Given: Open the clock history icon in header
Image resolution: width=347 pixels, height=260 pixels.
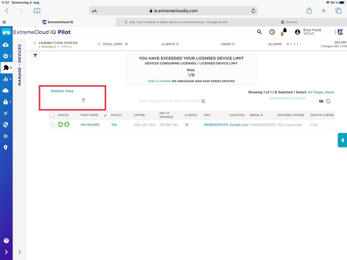Looking at the screenshot, I should click(272, 32).
